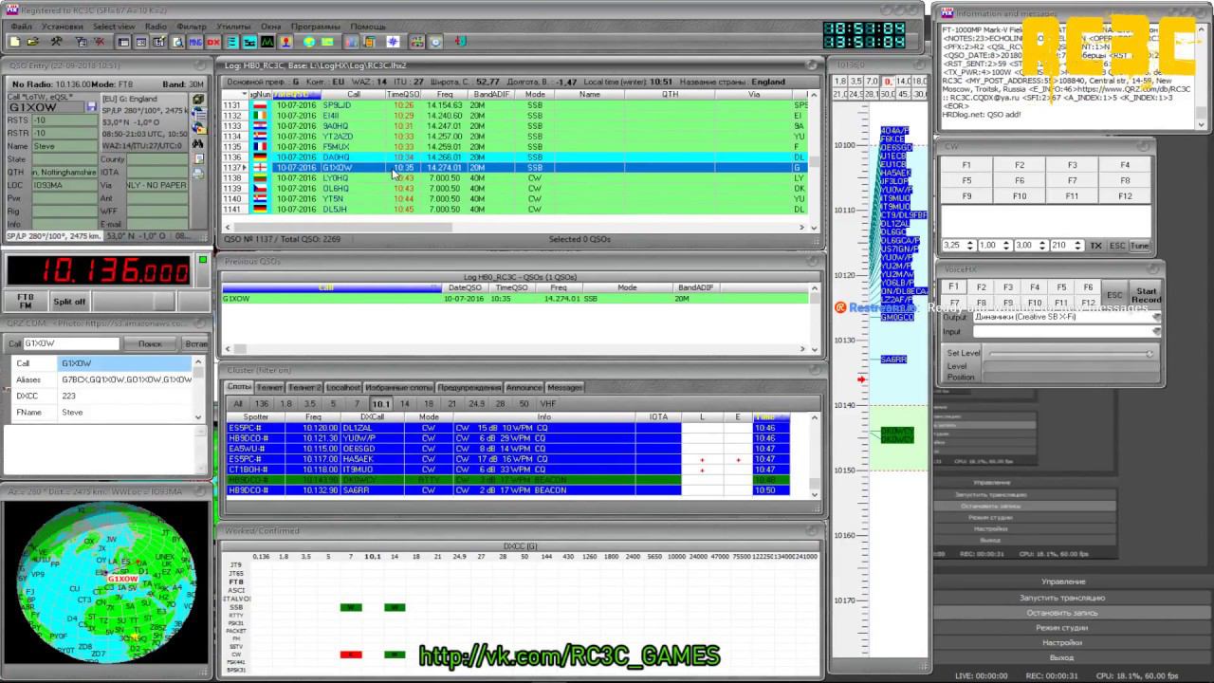Image resolution: width=1214 pixels, height=683 pixels.
Task: Click the new log file icon
Action: coord(15,42)
